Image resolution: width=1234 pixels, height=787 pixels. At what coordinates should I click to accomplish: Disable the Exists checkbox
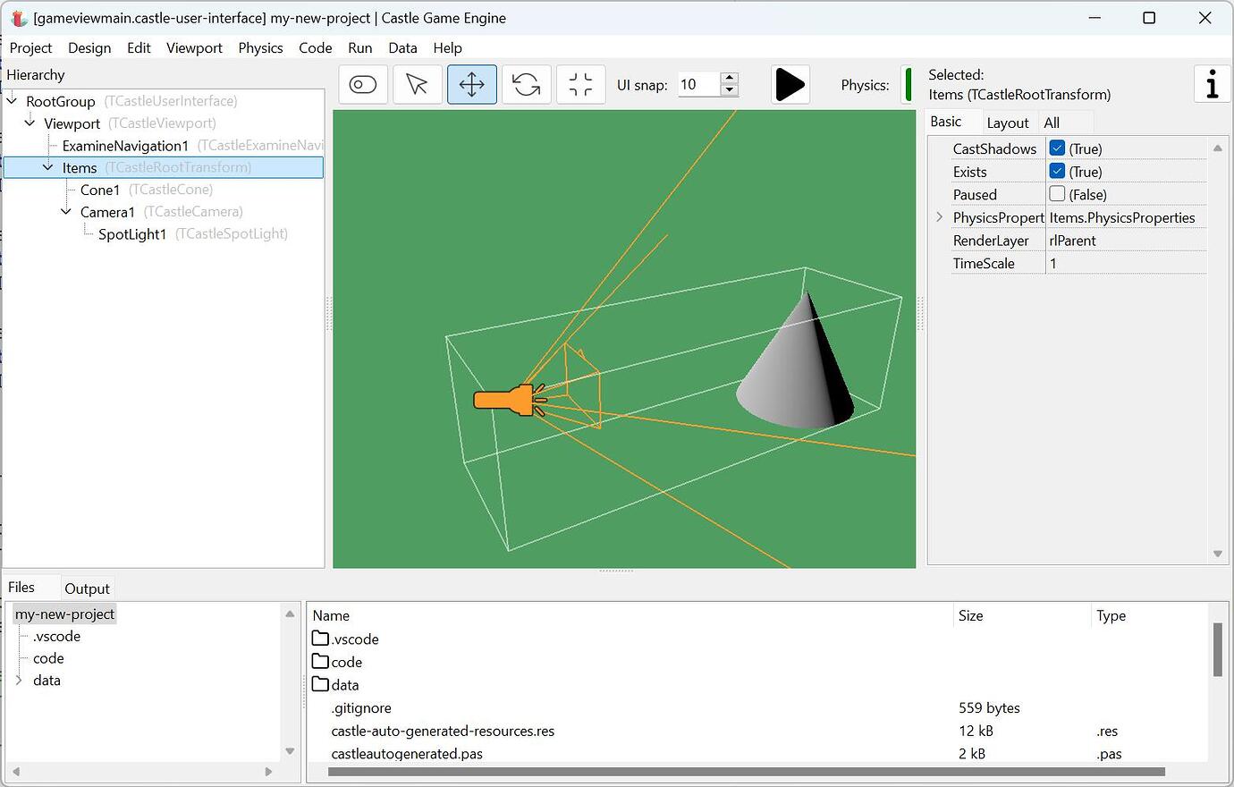click(1056, 171)
